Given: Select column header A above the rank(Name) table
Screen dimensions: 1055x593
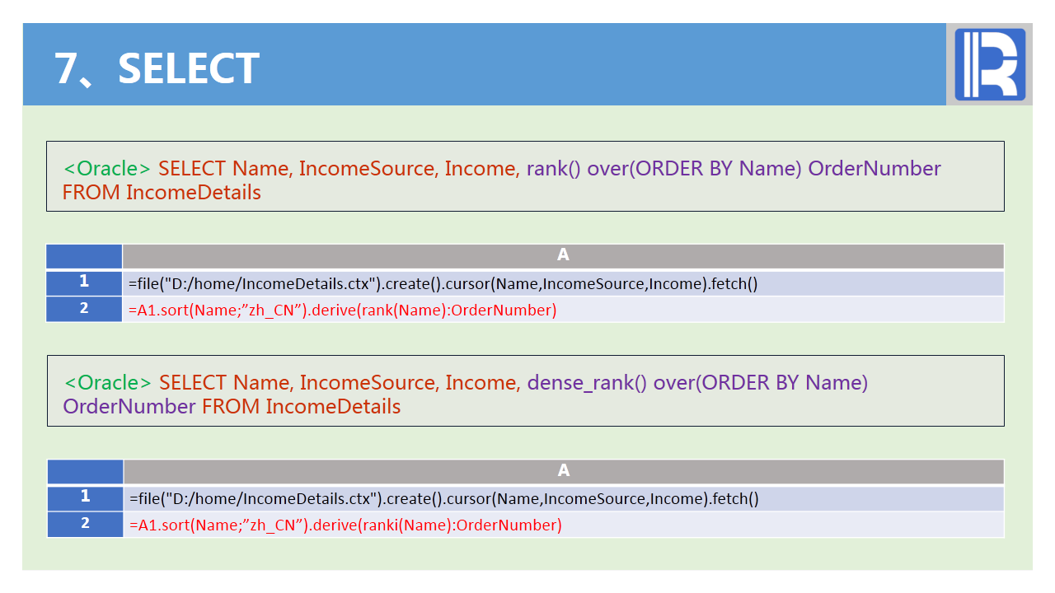Looking at the screenshot, I should click(x=563, y=256).
